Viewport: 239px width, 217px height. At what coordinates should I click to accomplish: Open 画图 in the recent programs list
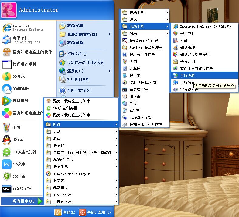[x=22, y=127]
